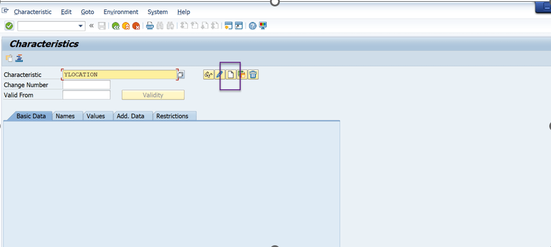This screenshot has width=551, height=247.
Task: Open Help via question mark icon
Action: click(x=252, y=26)
